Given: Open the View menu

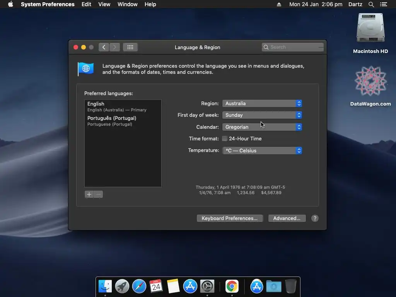Looking at the screenshot, I should click(104, 4).
